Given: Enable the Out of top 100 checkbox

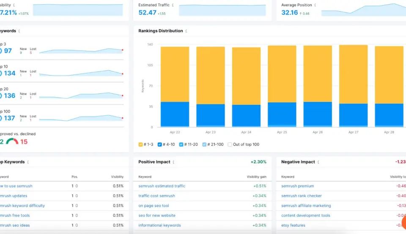Looking at the screenshot, I should [230, 144].
